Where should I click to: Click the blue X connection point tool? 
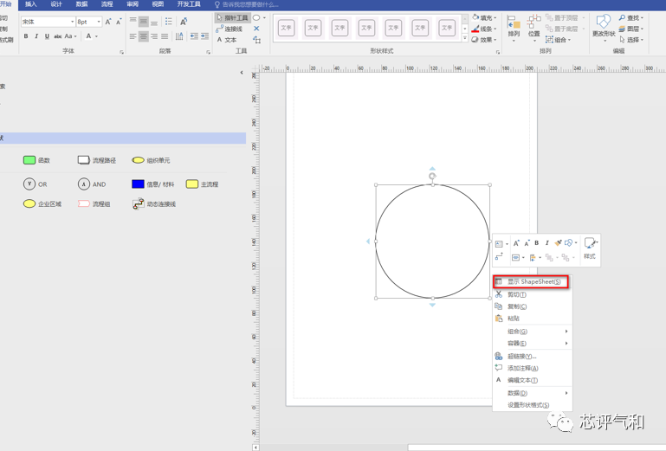pos(256,29)
